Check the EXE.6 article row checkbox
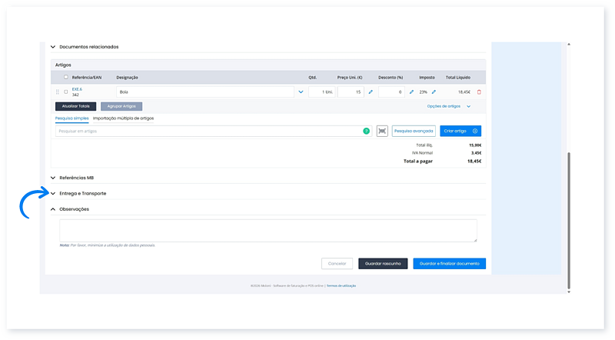The height and width of the screenshot is (340, 615). click(66, 92)
